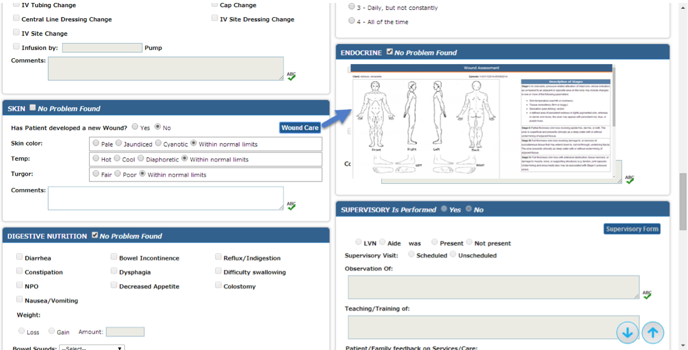Check the Difficulty swallowing checkbox
This screenshot has width=688, height=350.
click(x=218, y=271)
